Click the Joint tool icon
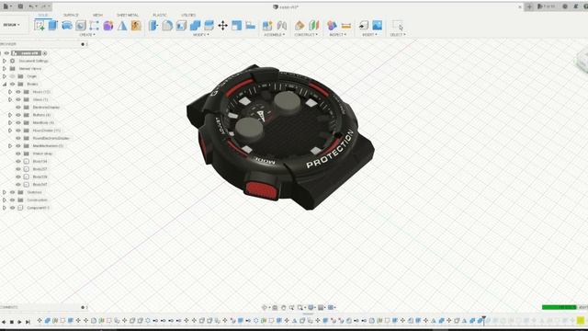 pos(282,25)
